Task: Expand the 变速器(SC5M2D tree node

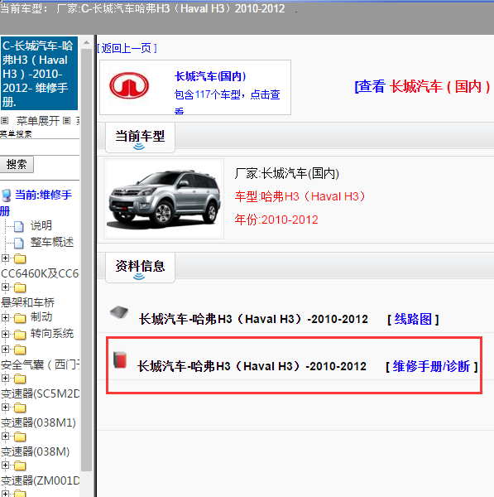Action: [x=5, y=378]
